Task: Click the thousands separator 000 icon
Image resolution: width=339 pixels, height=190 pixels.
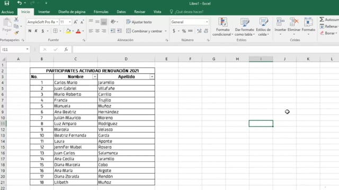Action: [190, 31]
